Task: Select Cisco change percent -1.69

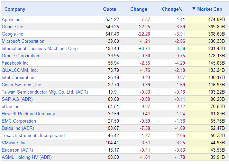Action: coord(180,85)
